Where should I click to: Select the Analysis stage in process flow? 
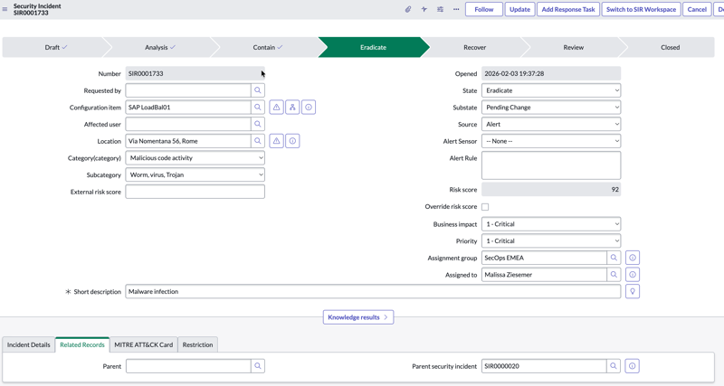pos(160,48)
